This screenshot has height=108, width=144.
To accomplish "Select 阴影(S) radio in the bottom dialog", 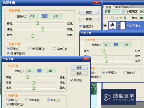I will point(7,100).
